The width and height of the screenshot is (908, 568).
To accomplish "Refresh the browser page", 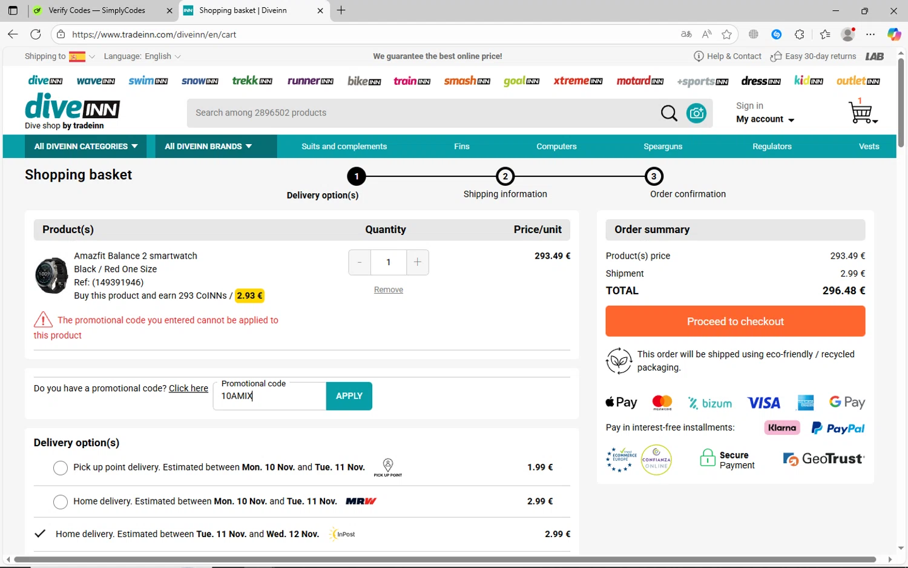I will click(36, 35).
